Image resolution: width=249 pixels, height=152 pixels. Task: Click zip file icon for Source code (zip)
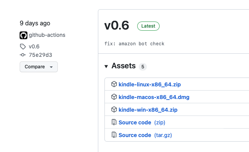114,122
